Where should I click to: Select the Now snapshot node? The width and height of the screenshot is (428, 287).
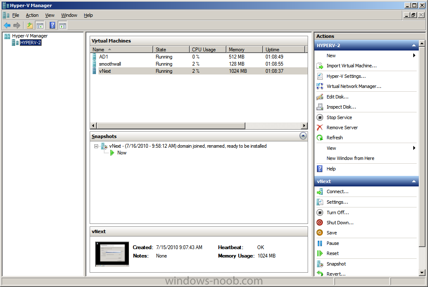(x=122, y=153)
